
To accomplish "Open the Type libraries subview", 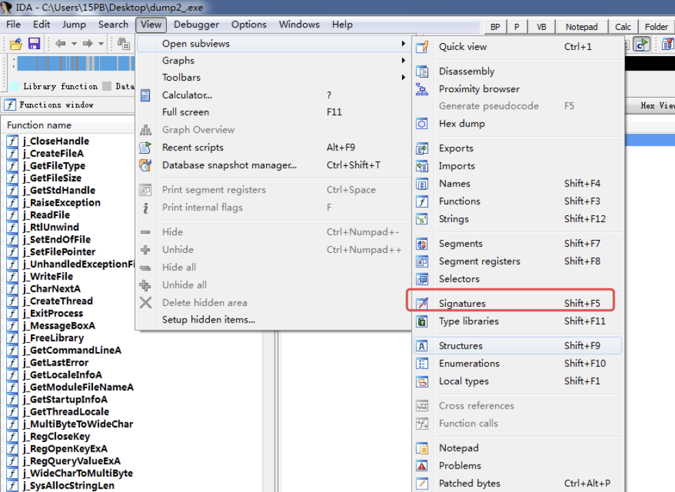I will (468, 321).
